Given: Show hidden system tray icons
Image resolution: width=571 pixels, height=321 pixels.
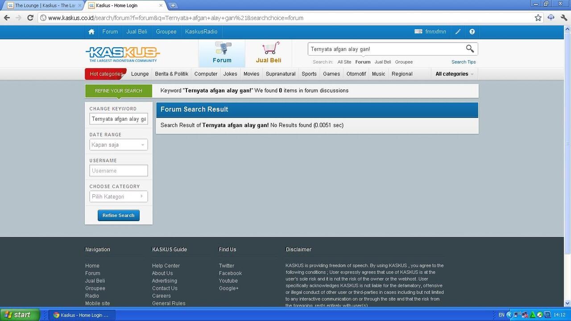Looking at the screenshot, I should tap(509, 315).
